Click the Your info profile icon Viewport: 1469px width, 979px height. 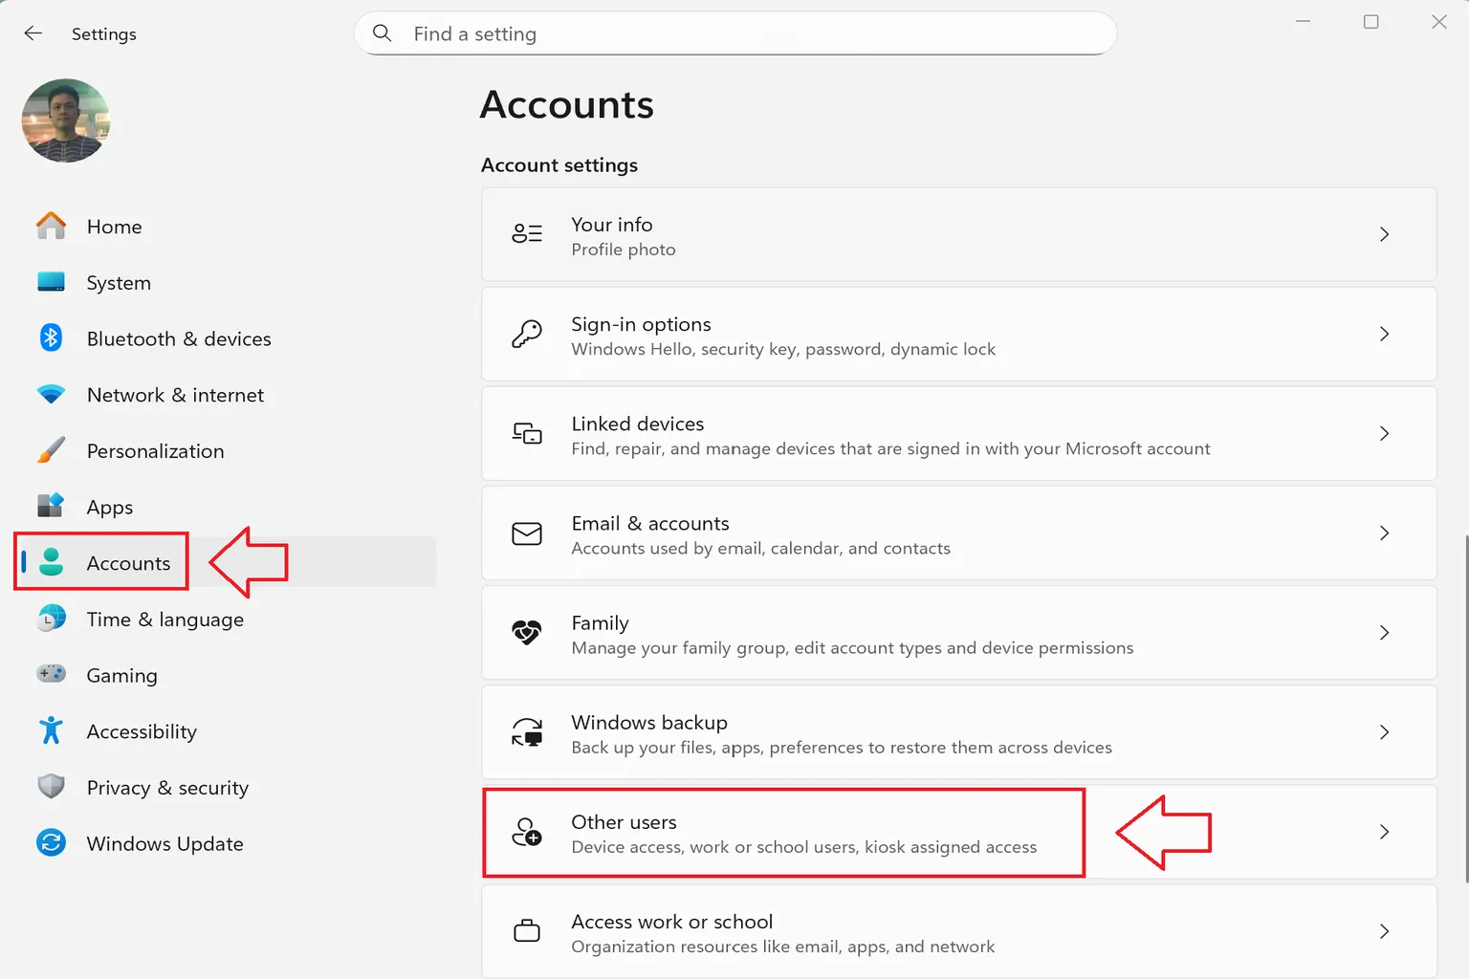[x=527, y=233]
